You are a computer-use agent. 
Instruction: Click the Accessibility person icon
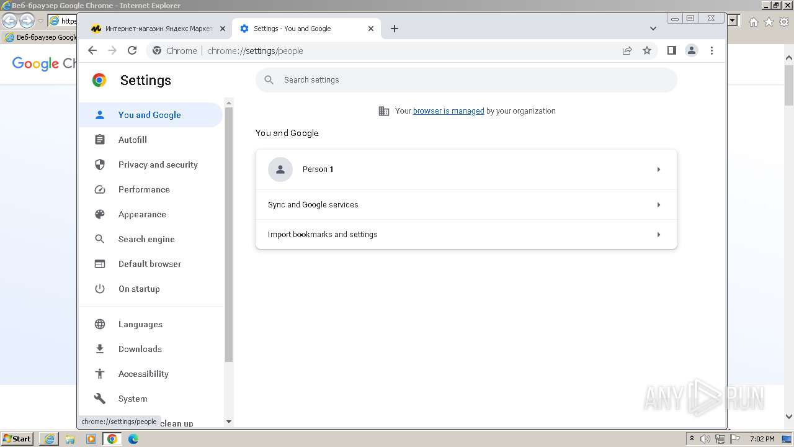coord(100,374)
